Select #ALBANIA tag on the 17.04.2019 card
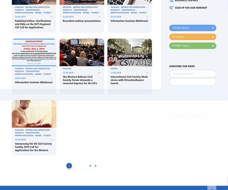228x190 pixels. click(x=67, y=69)
